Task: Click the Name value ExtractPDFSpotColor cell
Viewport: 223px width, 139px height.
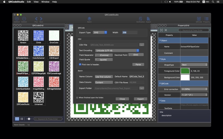Action: tap(194, 46)
